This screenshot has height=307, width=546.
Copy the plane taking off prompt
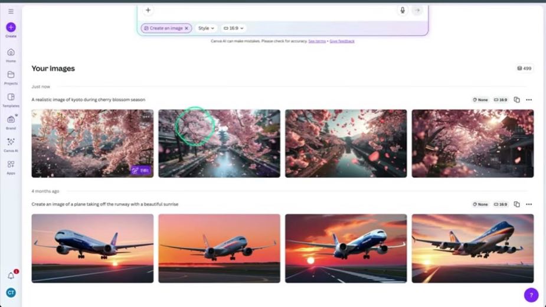pos(516,204)
